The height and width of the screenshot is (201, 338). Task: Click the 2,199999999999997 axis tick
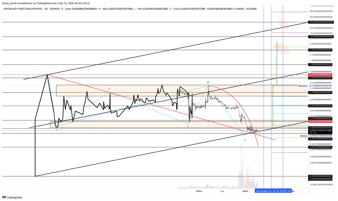(321, 55)
